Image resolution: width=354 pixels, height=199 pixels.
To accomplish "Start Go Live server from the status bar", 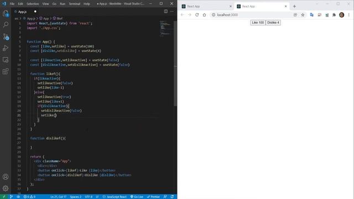I will point(137,197).
